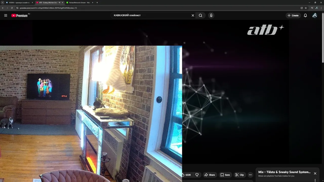Switch to the VODKA browser tab
The image size is (324, 182).
pos(19,3)
